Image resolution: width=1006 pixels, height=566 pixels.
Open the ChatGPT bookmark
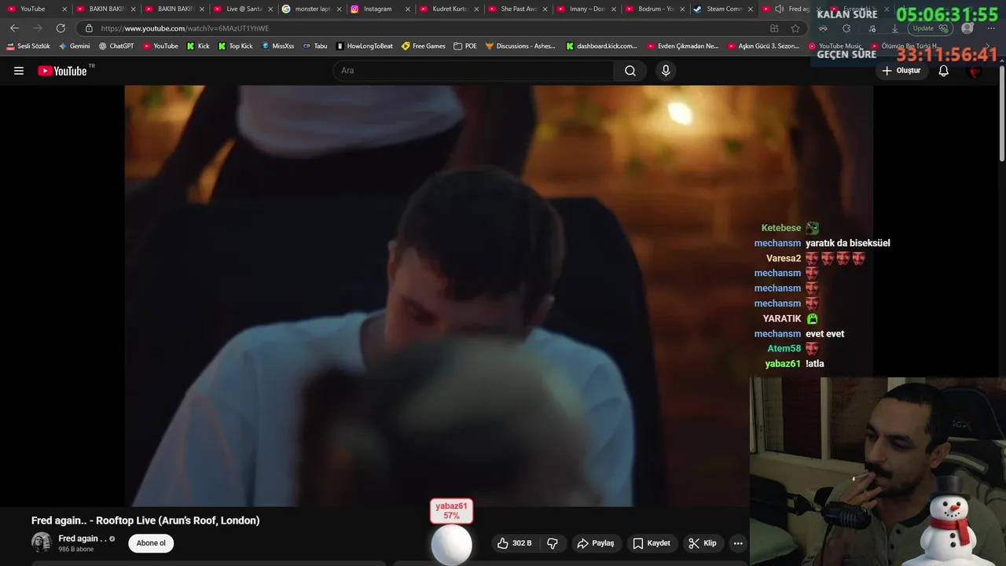click(116, 46)
